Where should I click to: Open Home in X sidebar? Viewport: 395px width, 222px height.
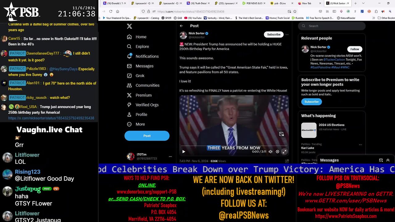pos(137,37)
